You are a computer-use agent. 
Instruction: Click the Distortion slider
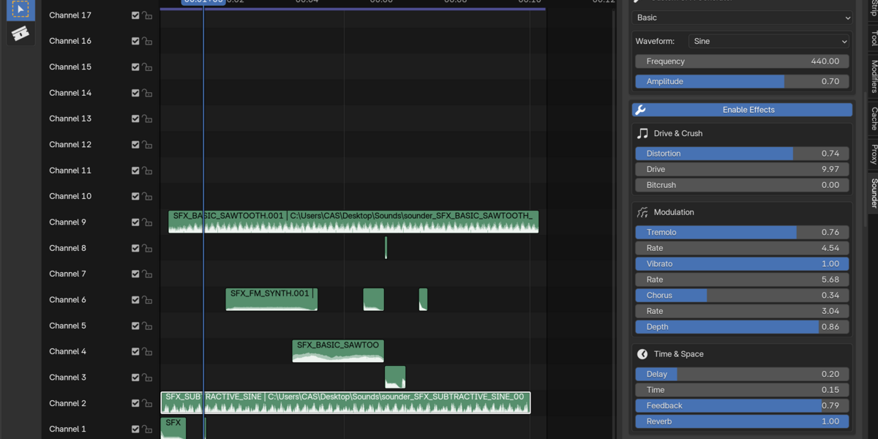pyautogui.click(x=742, y=154)
